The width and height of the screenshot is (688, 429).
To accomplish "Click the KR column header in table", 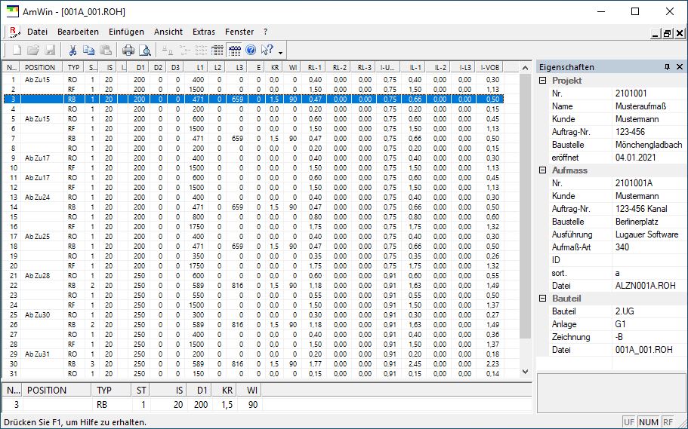I will pyautogui.click(x=274, y=68).
